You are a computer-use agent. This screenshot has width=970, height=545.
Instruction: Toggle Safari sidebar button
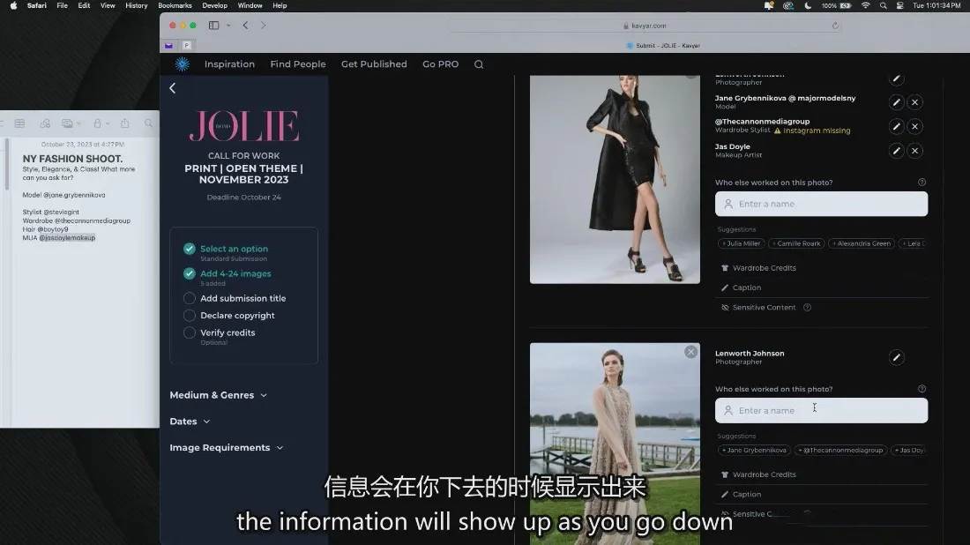[213, 26]
